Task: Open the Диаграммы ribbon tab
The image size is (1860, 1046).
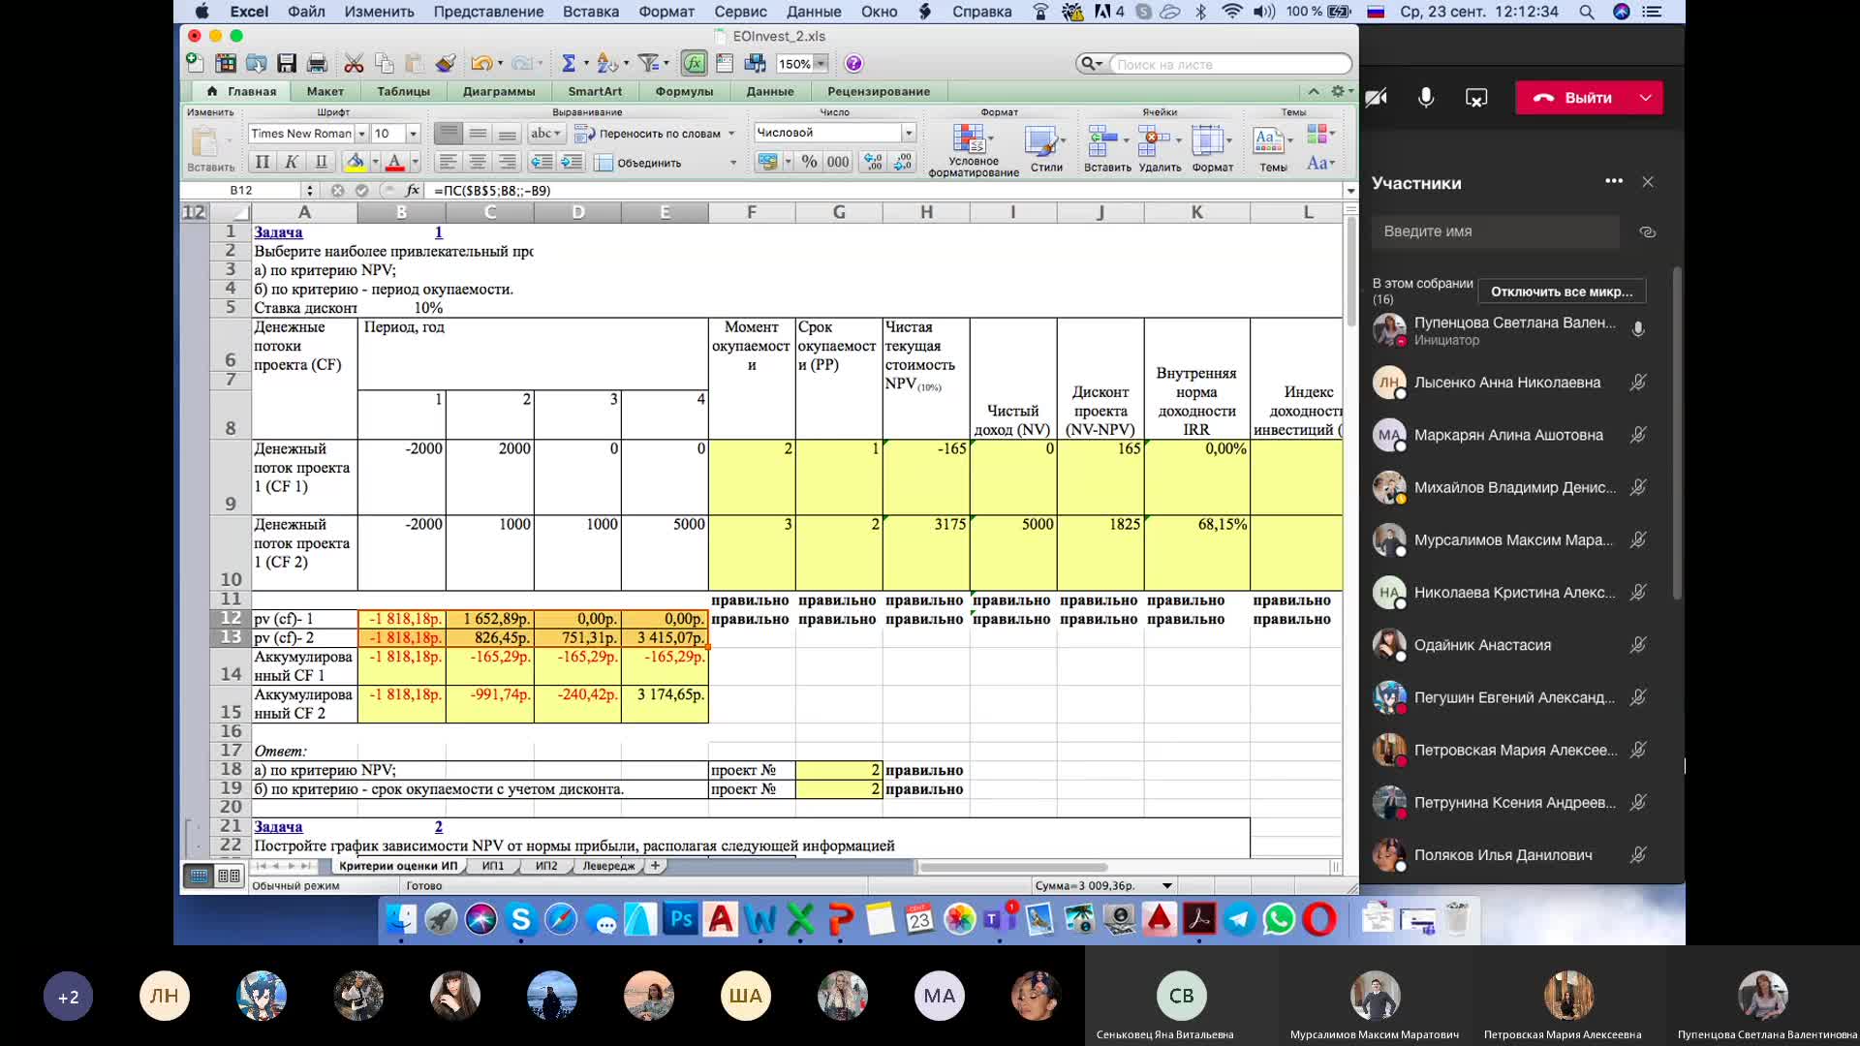Action: 499,91
